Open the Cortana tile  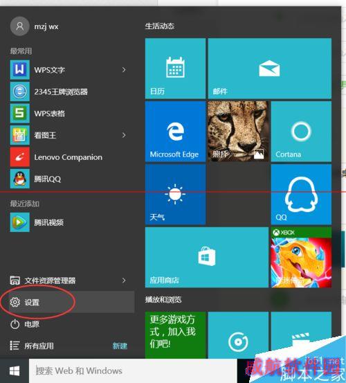(301, 132)
